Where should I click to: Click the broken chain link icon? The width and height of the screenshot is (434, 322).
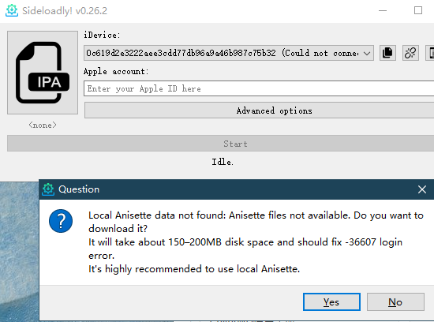tap(410, 53)
